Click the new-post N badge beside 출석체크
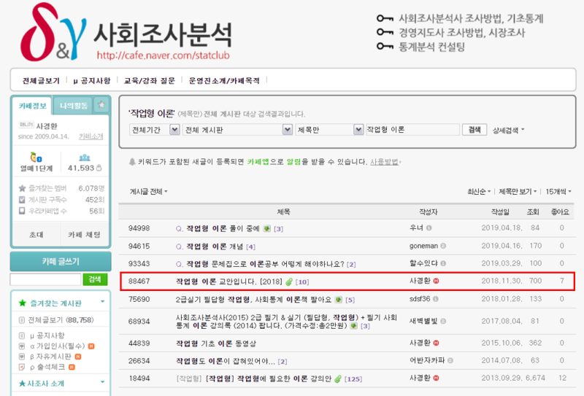This screenshot has width=584, height=396. point(72,367)
